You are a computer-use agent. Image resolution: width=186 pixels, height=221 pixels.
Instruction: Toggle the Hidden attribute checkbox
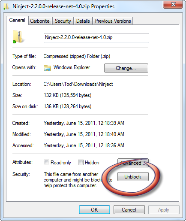pos(81,163)
